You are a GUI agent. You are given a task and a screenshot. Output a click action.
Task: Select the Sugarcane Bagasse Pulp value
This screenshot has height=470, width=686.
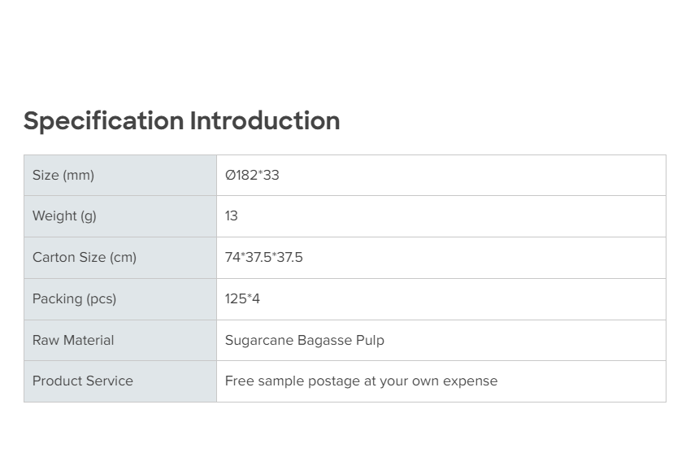(304, 340)
